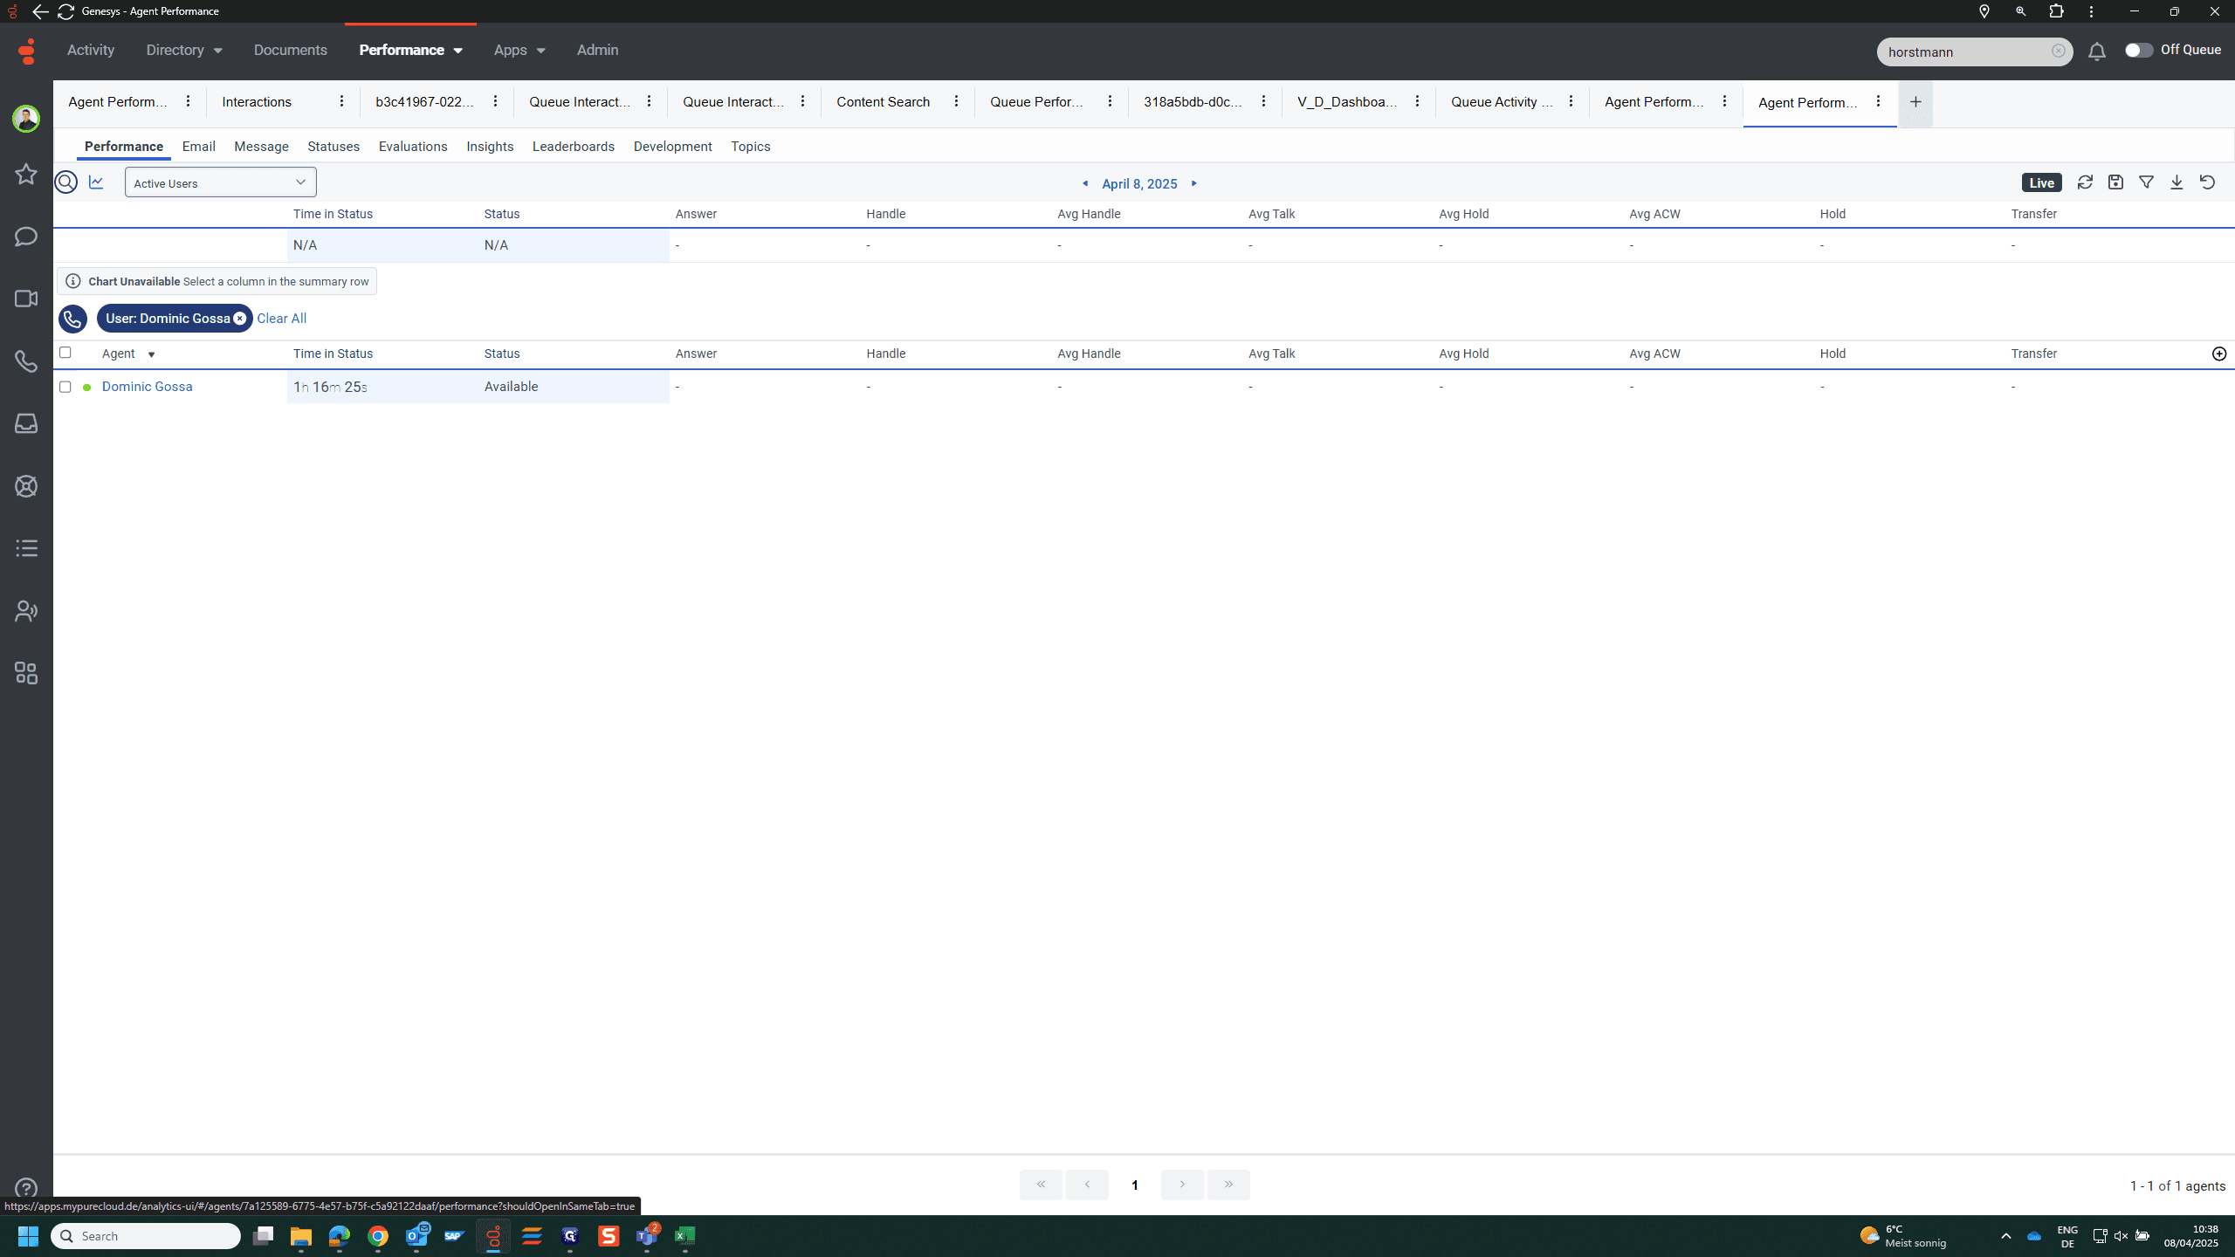This screenshot has width=2235, height=1257.
Task: Switch to the Evaluations tab
Action: pyautogui.click(x=413, y=147)
